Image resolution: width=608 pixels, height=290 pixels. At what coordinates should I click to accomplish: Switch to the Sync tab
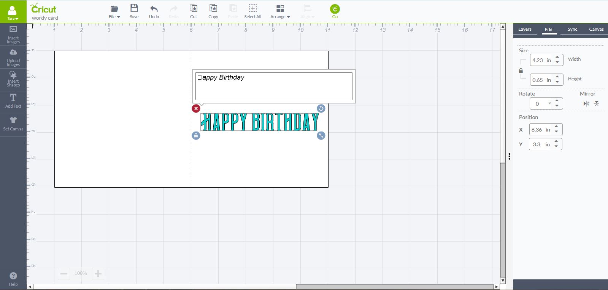click(x=572, y=29)
